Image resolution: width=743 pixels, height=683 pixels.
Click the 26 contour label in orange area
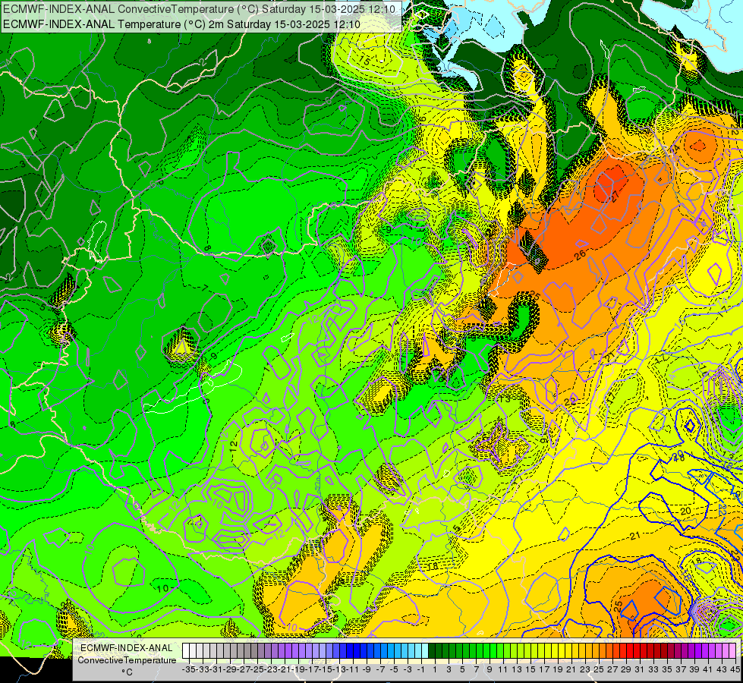[580, 254]
